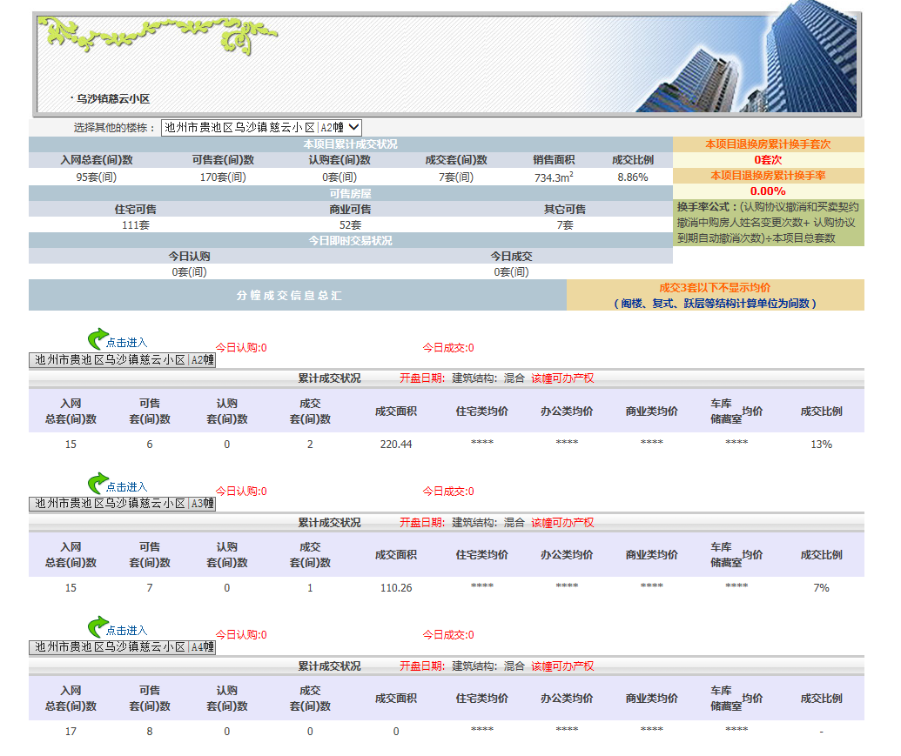
Task: Click the 池州市贵池区乌沙镇慈云小区 A2幢 button
Action: point(123,360)
